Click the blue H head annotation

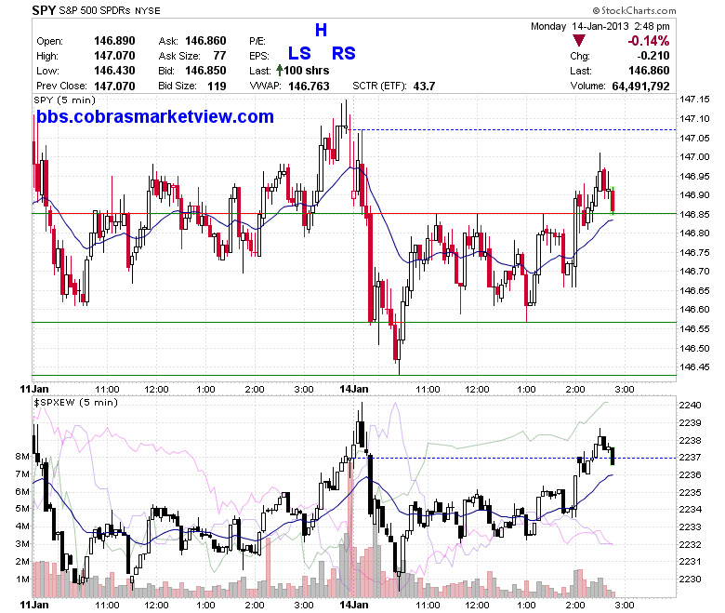pyautogui.click(x=321, y=30)
